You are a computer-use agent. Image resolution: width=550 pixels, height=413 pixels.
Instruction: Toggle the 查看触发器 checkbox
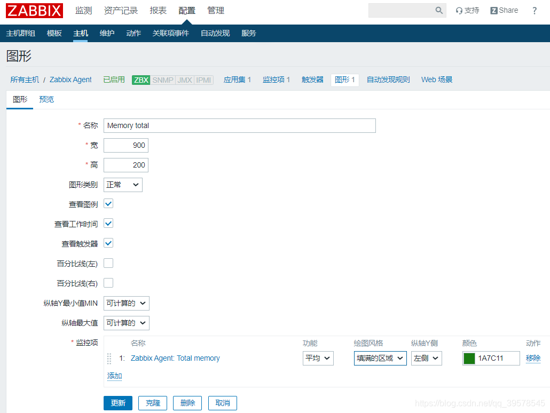[x=108, y=243]
